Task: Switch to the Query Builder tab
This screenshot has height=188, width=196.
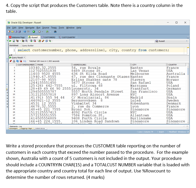Action: pos(28,45)
